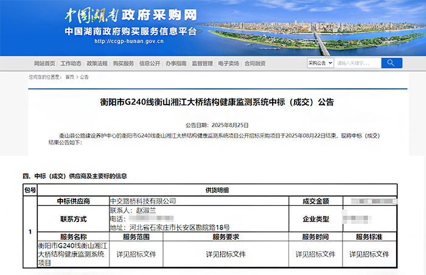Click 详见招标文件 under 服务范围
The image size is (426, 275).
136,254
